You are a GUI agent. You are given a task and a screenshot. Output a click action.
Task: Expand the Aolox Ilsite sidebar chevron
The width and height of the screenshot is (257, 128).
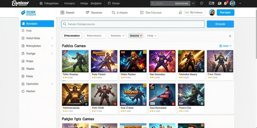tap(52, 38)
